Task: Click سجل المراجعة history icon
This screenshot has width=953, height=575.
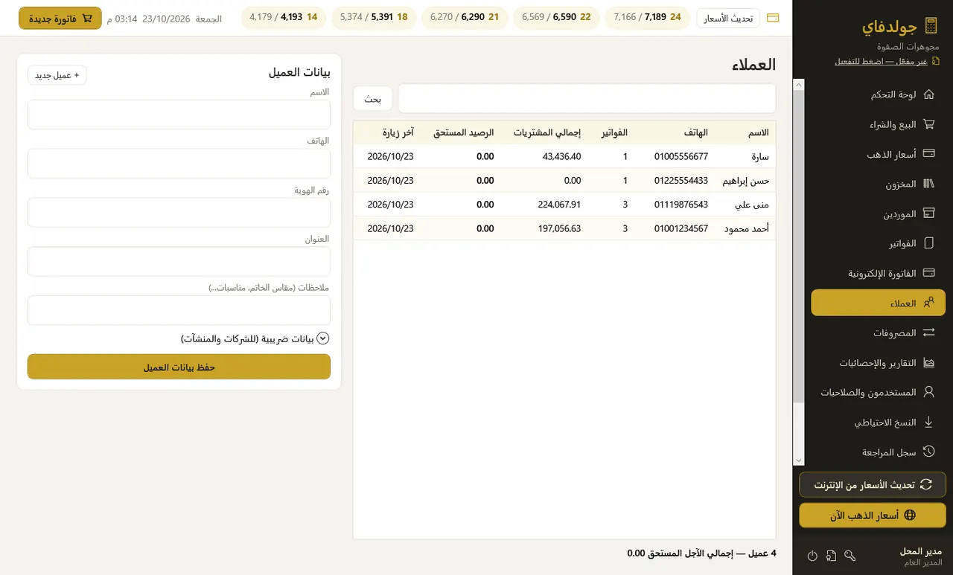Action: 928,452
